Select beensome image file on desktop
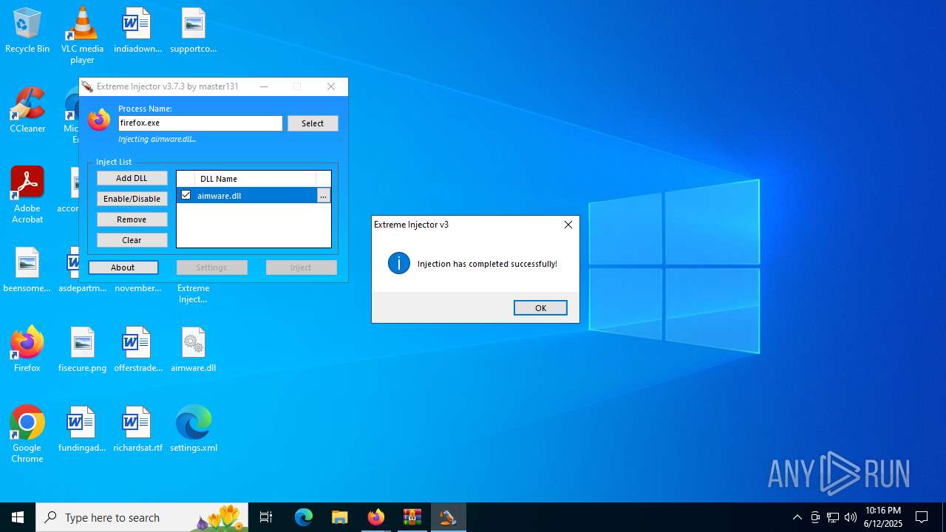946x532 pixels. [x=27, y=270]
